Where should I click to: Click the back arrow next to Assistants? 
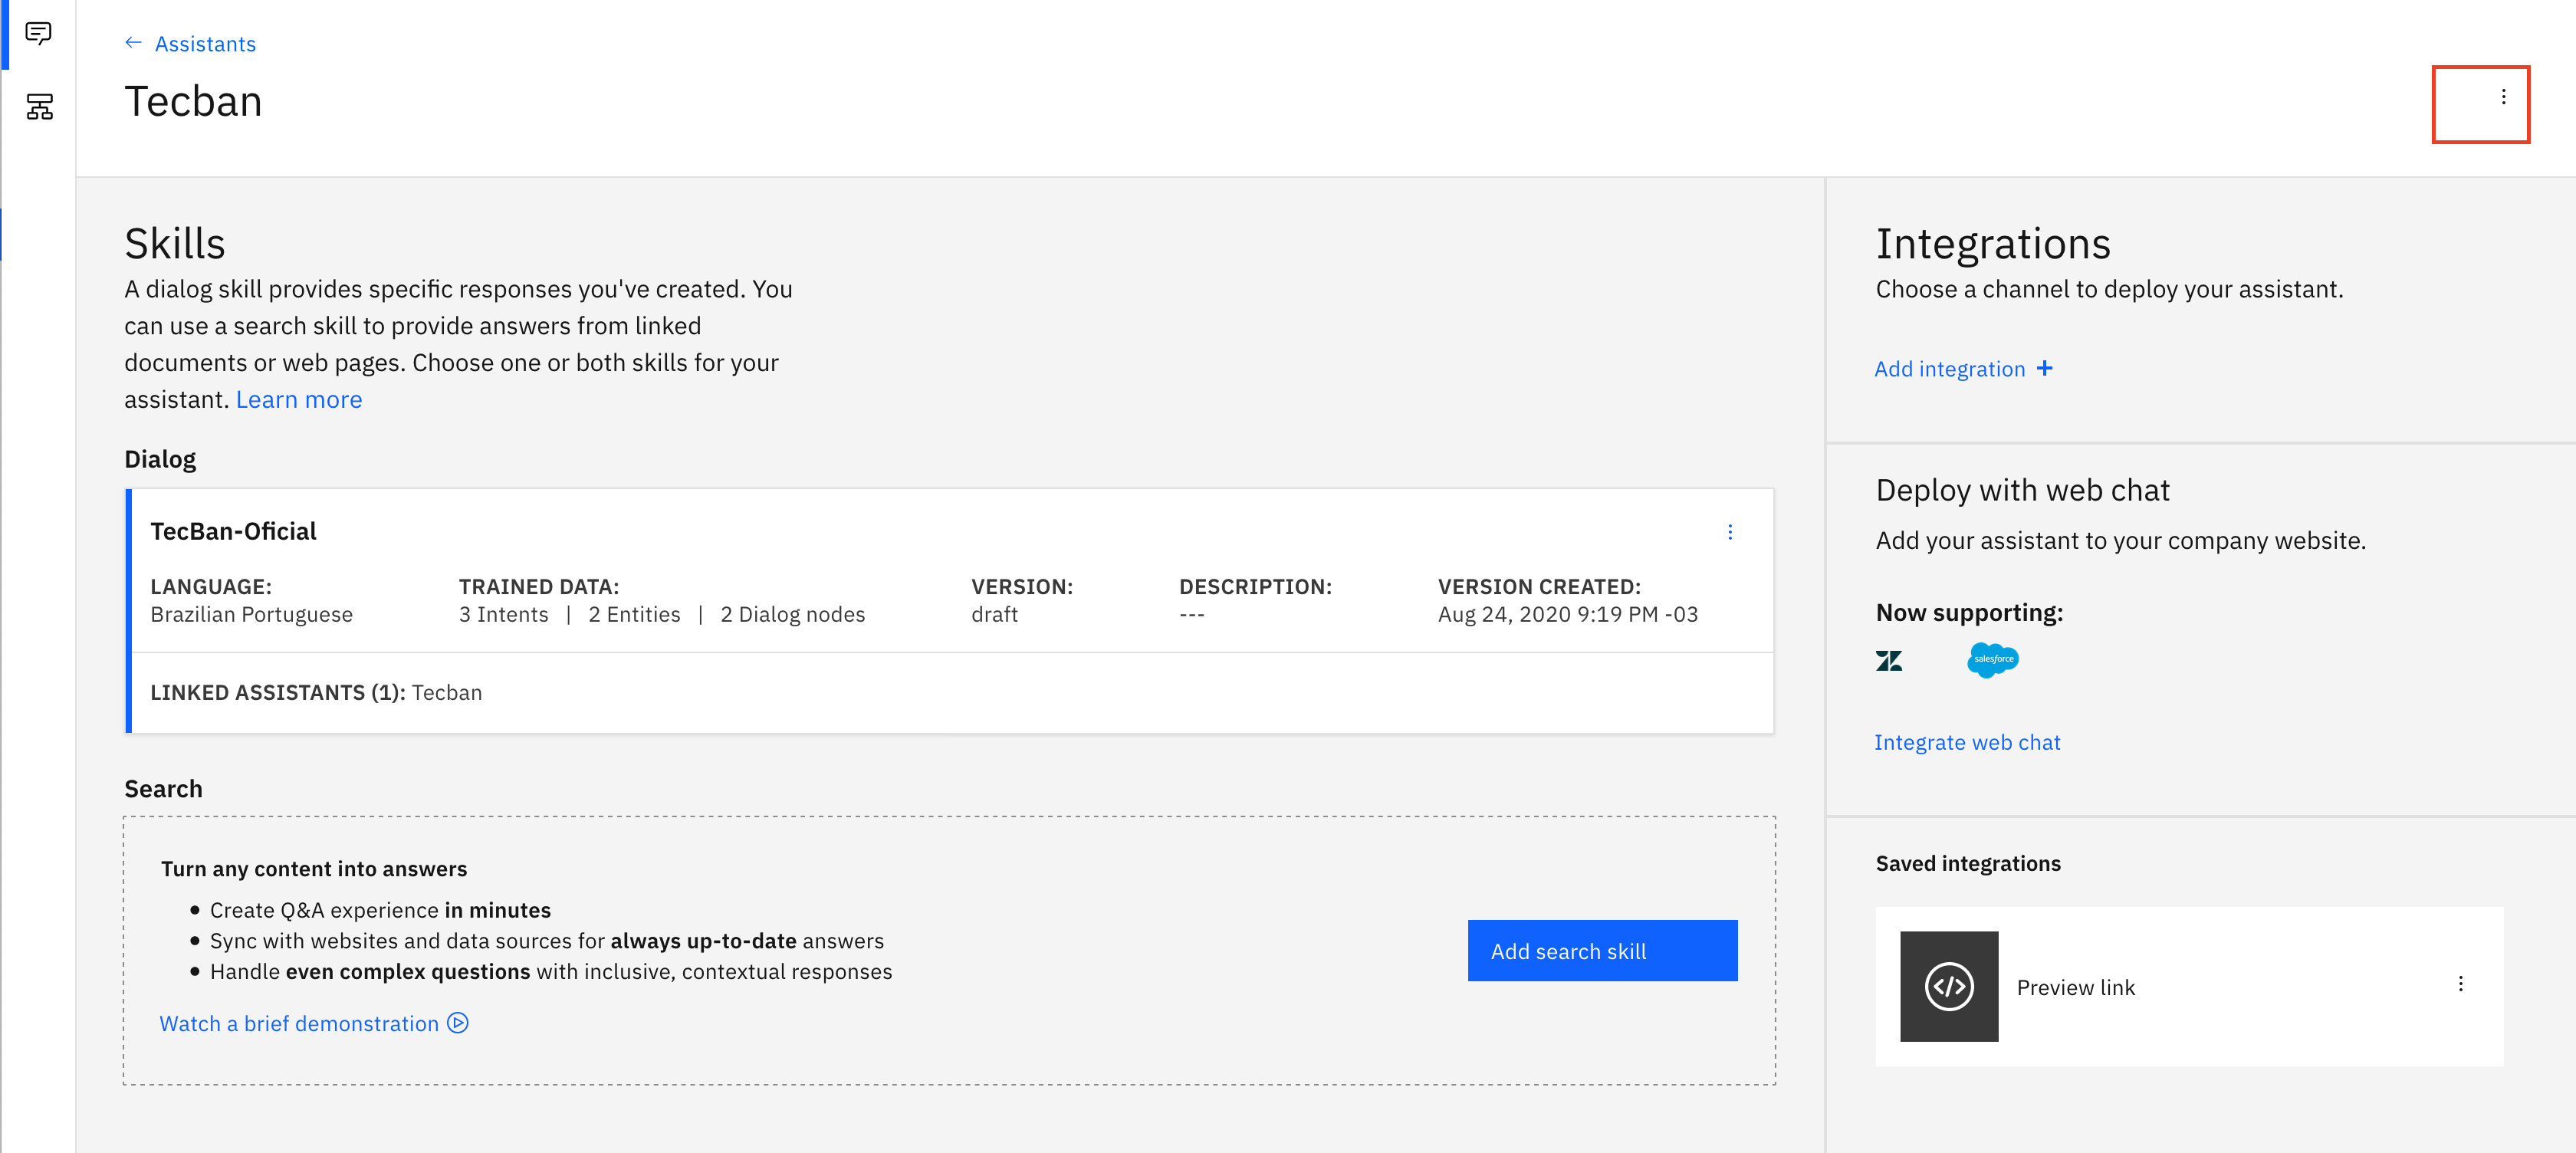(x=133, y=43)
